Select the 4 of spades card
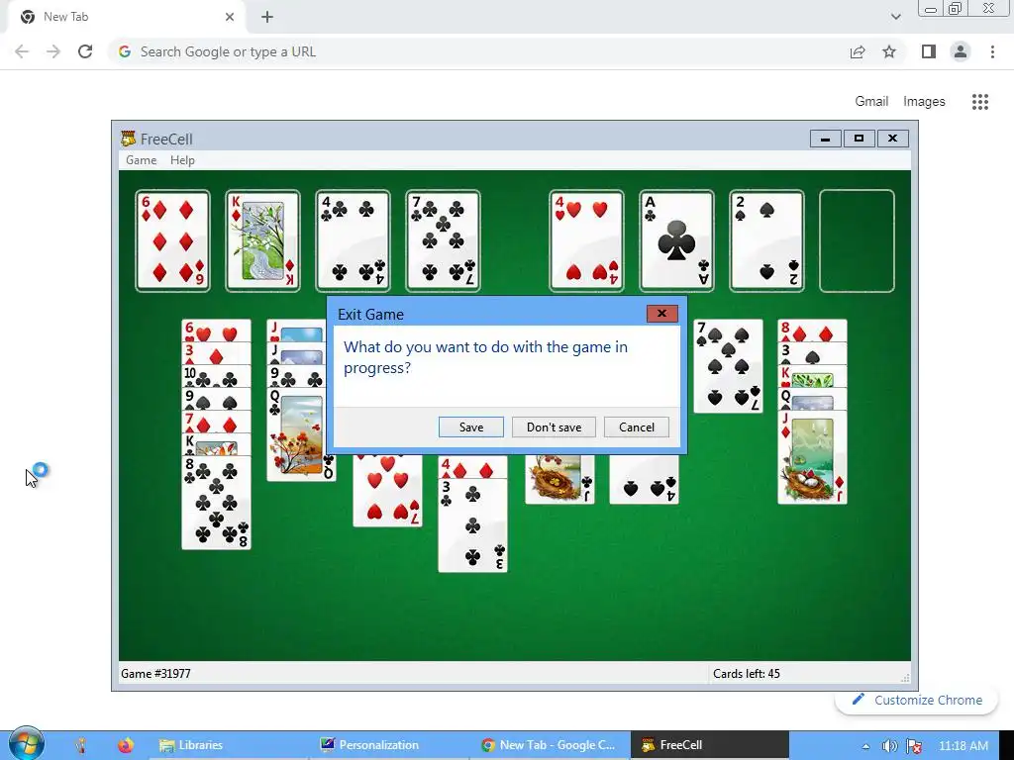1014x760 pixels. [644, 480]
